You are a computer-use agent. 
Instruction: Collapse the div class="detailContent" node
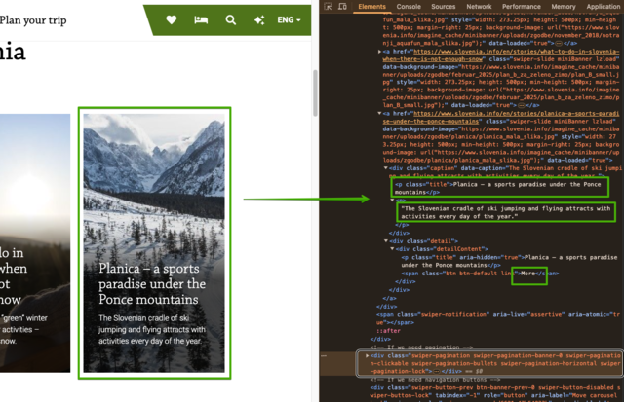click(392, 248)
